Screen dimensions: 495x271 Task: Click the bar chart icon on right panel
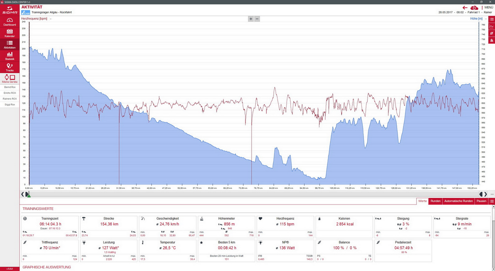tap(491, 40)
